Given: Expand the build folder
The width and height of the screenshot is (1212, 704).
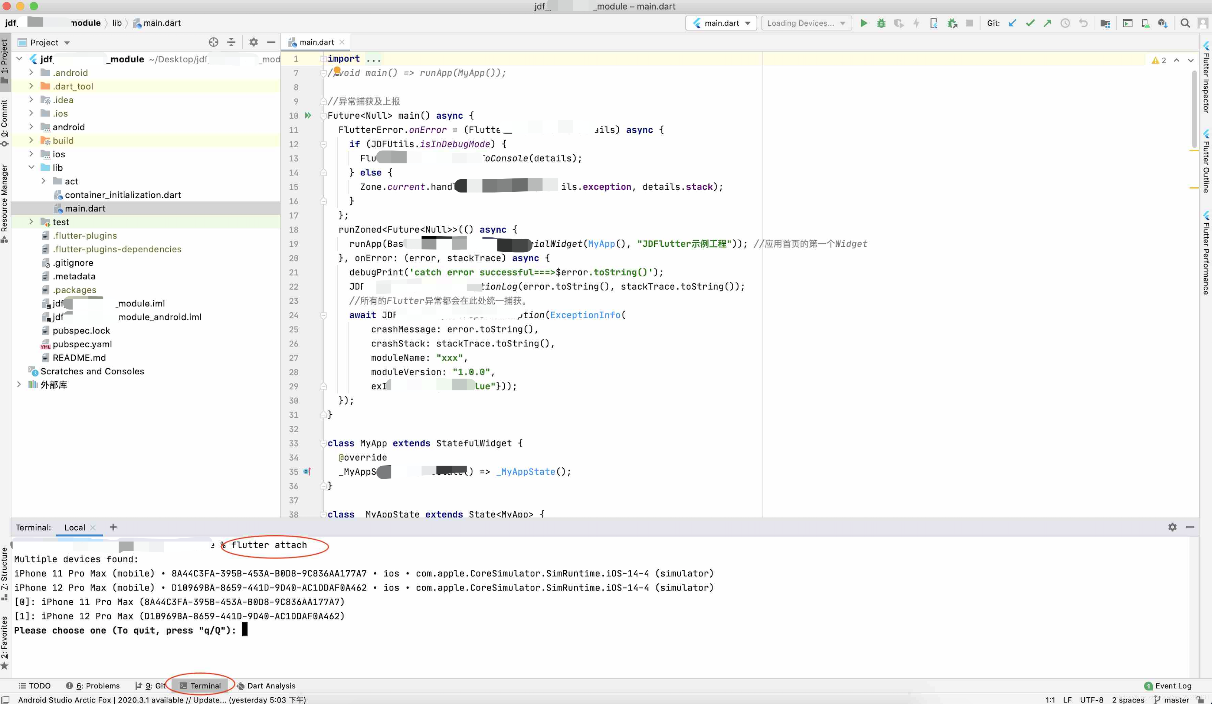Looking at the screenshot, I should (x=31, y=141).
